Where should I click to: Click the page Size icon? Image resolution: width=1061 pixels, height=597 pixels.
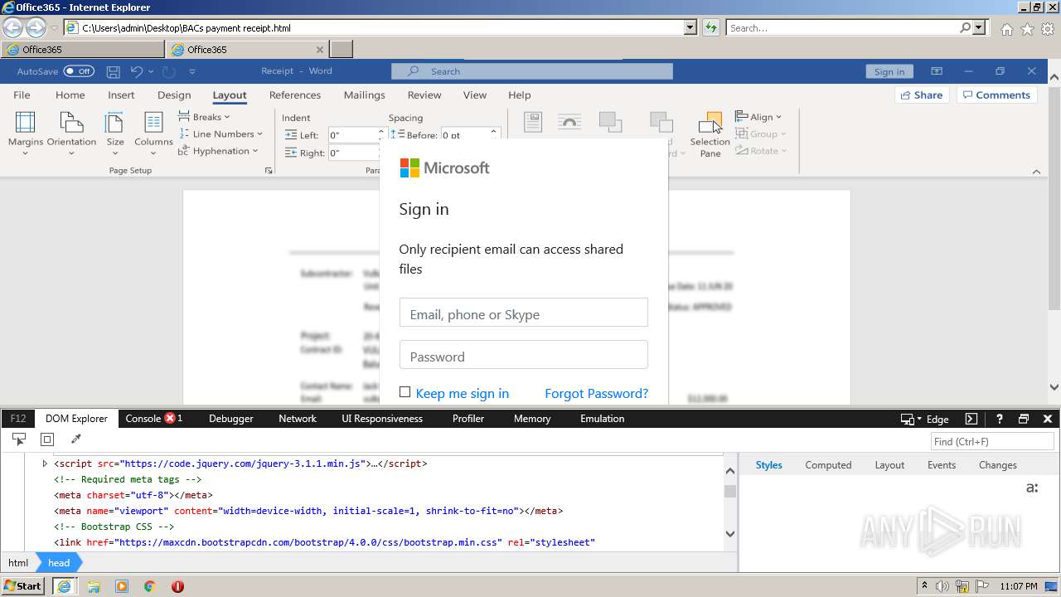pos(115,133)
